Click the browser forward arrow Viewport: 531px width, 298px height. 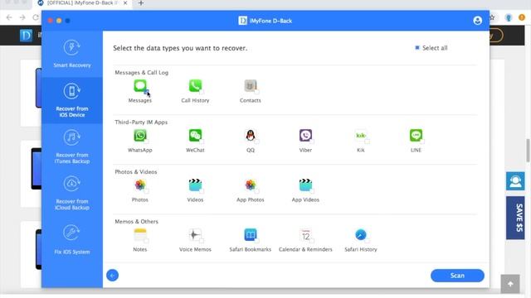(x=22, y=17)
